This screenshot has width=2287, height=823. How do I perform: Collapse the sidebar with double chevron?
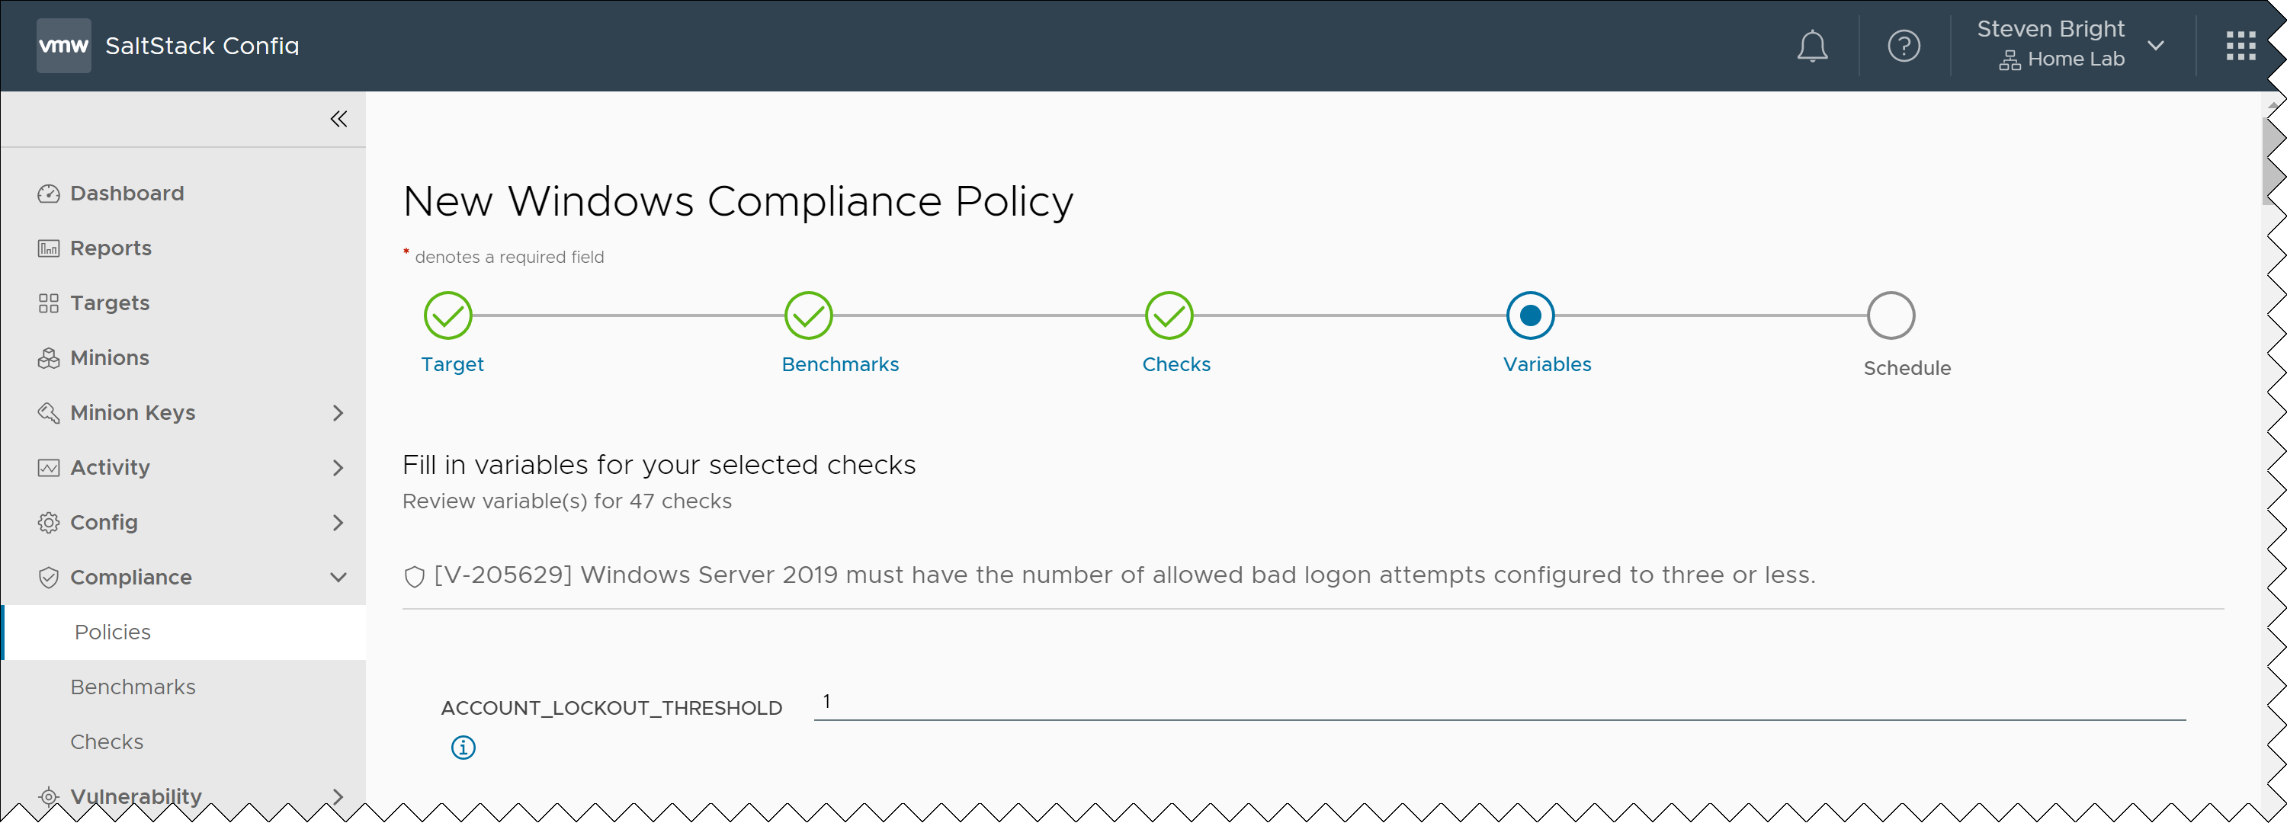pyautogui.click(x=338, y=119)
